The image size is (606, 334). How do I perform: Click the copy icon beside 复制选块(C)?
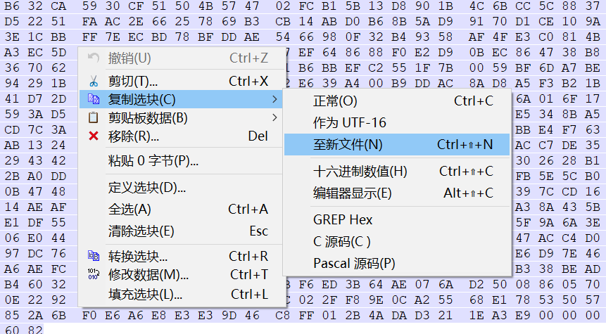click(93, 100)
